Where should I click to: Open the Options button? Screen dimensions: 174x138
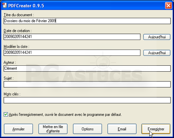87,129
